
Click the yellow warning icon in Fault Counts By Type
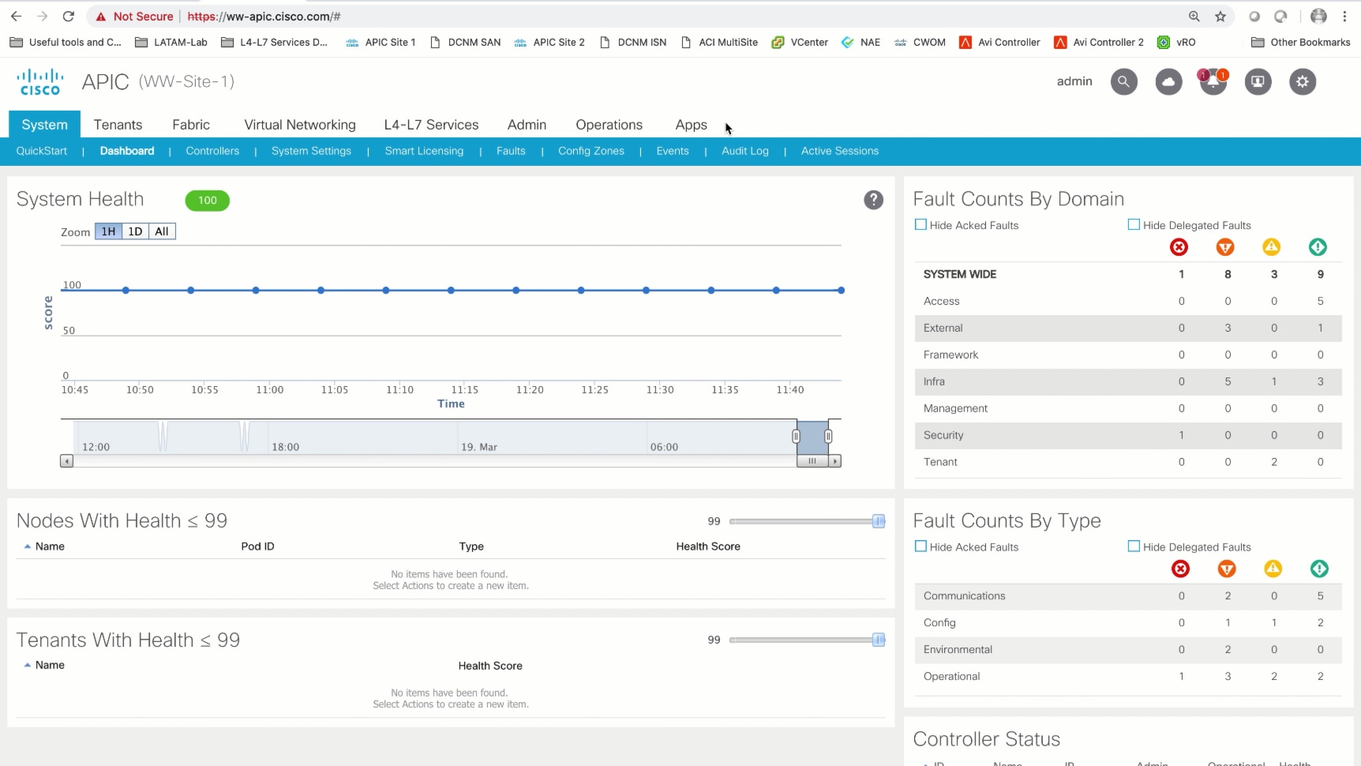click(x=1273, y=569)
